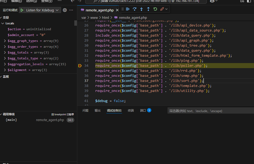Switch to the 问题 panel tab
The height and width of the screenshot is (164, 254).
[85, 111]
